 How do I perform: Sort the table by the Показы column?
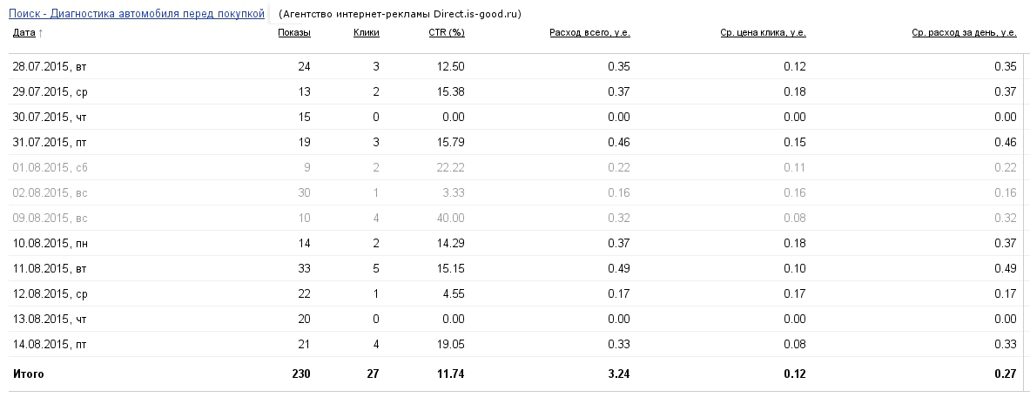[x=294, y=32]
